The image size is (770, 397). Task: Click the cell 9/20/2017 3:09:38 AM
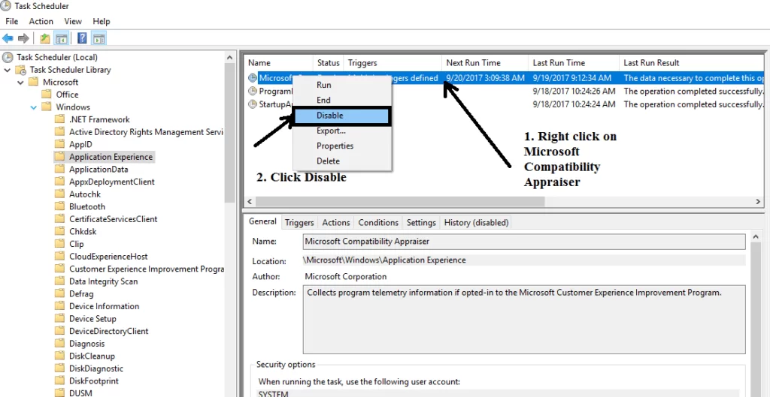(x=485, y=78)
